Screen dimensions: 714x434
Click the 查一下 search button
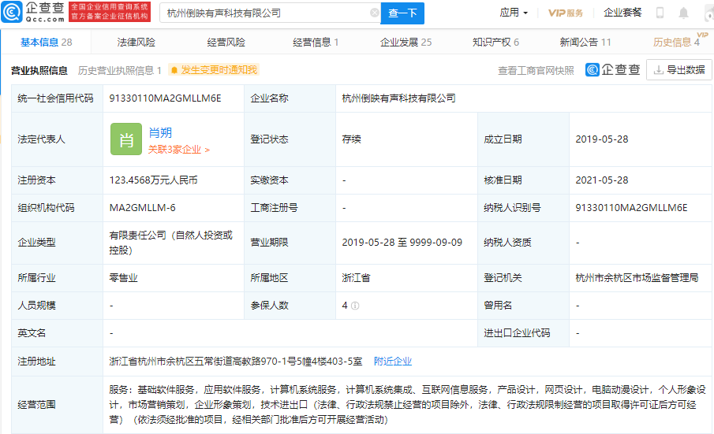click(402, 13)
